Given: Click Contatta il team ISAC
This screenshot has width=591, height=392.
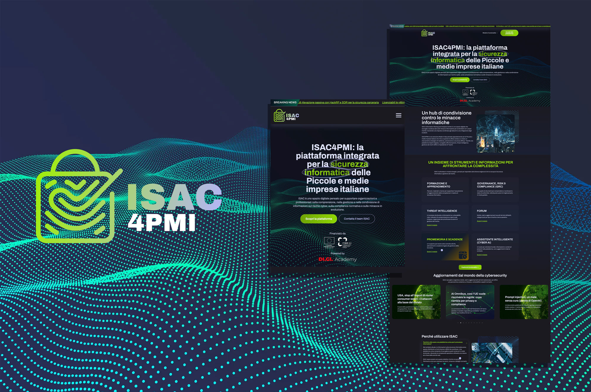Looking at the screenshot, I should point(357,219).
